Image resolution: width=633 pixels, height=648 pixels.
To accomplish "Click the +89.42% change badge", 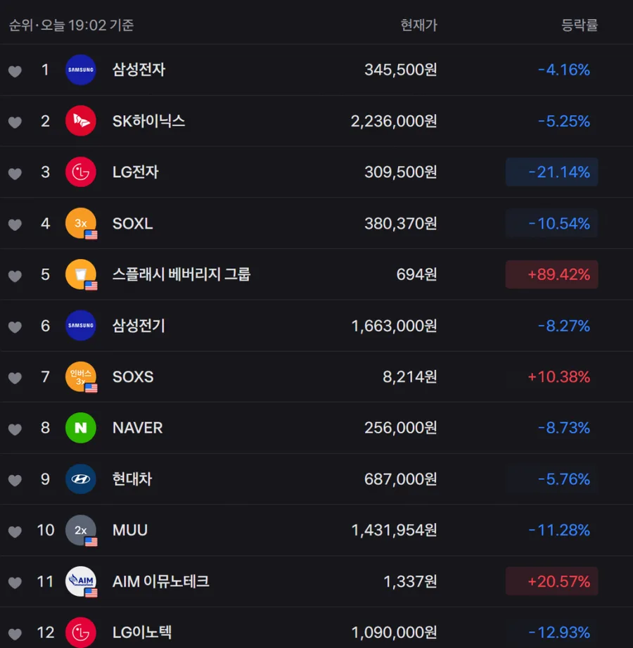I will click(x=551, y=274).
